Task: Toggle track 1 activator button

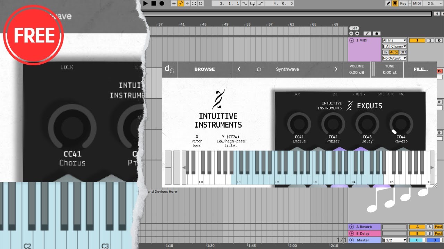Action: [417, 40]
